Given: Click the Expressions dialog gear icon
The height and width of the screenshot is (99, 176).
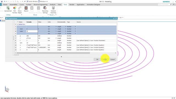Looking at the screenshot, I should [7, 18].
